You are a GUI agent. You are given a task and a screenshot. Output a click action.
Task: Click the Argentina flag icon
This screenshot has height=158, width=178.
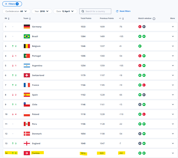(27, 66)
